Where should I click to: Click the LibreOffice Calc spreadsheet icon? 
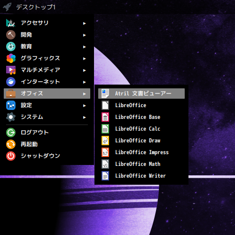tap(105, 129)
